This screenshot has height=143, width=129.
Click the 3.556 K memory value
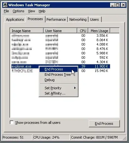[x=102, y=36]
